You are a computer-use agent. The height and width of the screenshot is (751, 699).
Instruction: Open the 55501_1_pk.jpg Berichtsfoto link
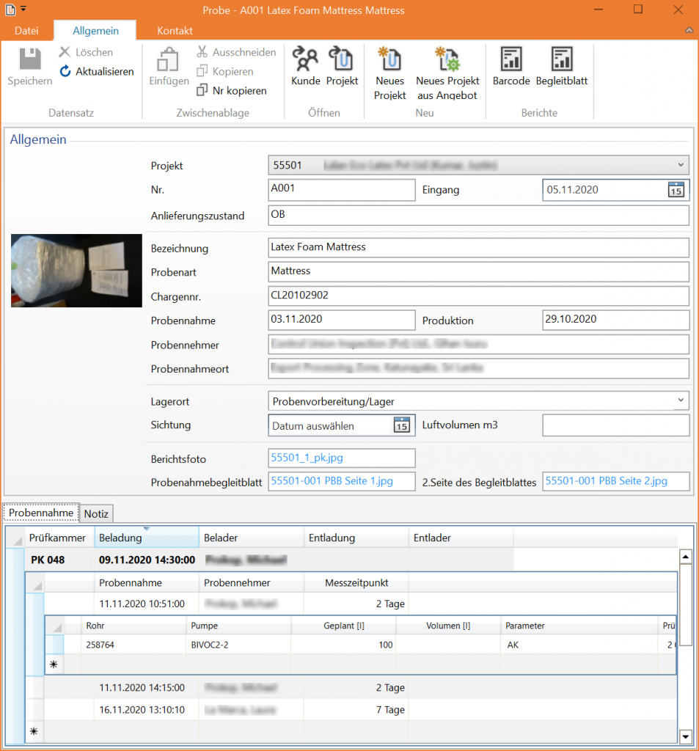[x=307, y=458]
